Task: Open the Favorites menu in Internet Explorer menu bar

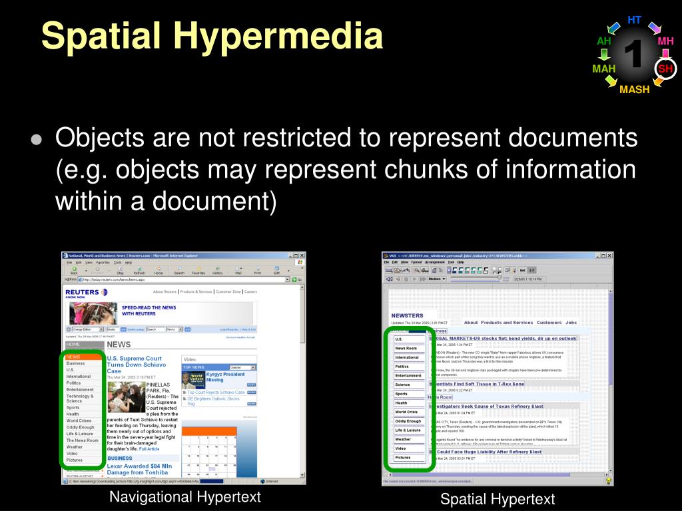Action: tap(103, 262)
